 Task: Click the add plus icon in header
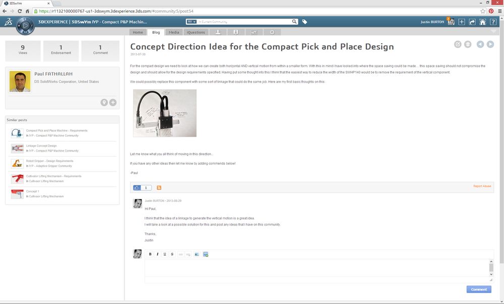tap(462, 22)
